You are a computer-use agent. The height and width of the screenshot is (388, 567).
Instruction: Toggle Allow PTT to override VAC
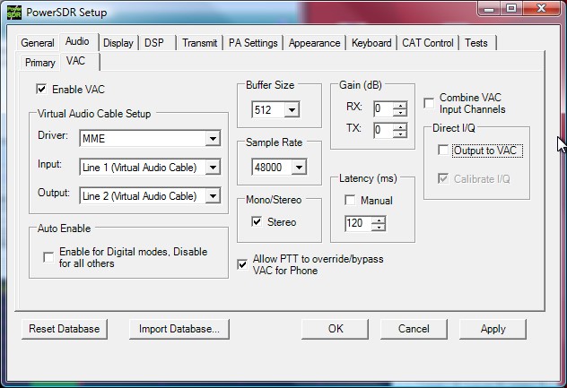242,264
